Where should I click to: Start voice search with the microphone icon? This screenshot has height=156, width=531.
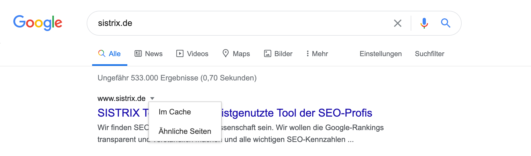424,23
